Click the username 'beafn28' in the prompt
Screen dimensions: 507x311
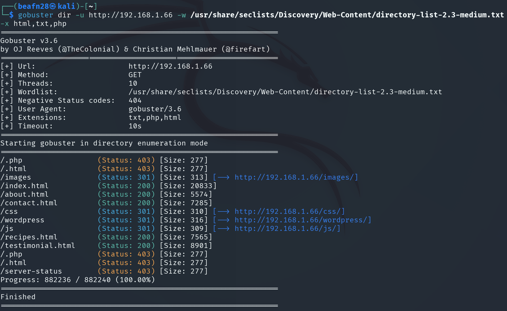coord(33,6)
